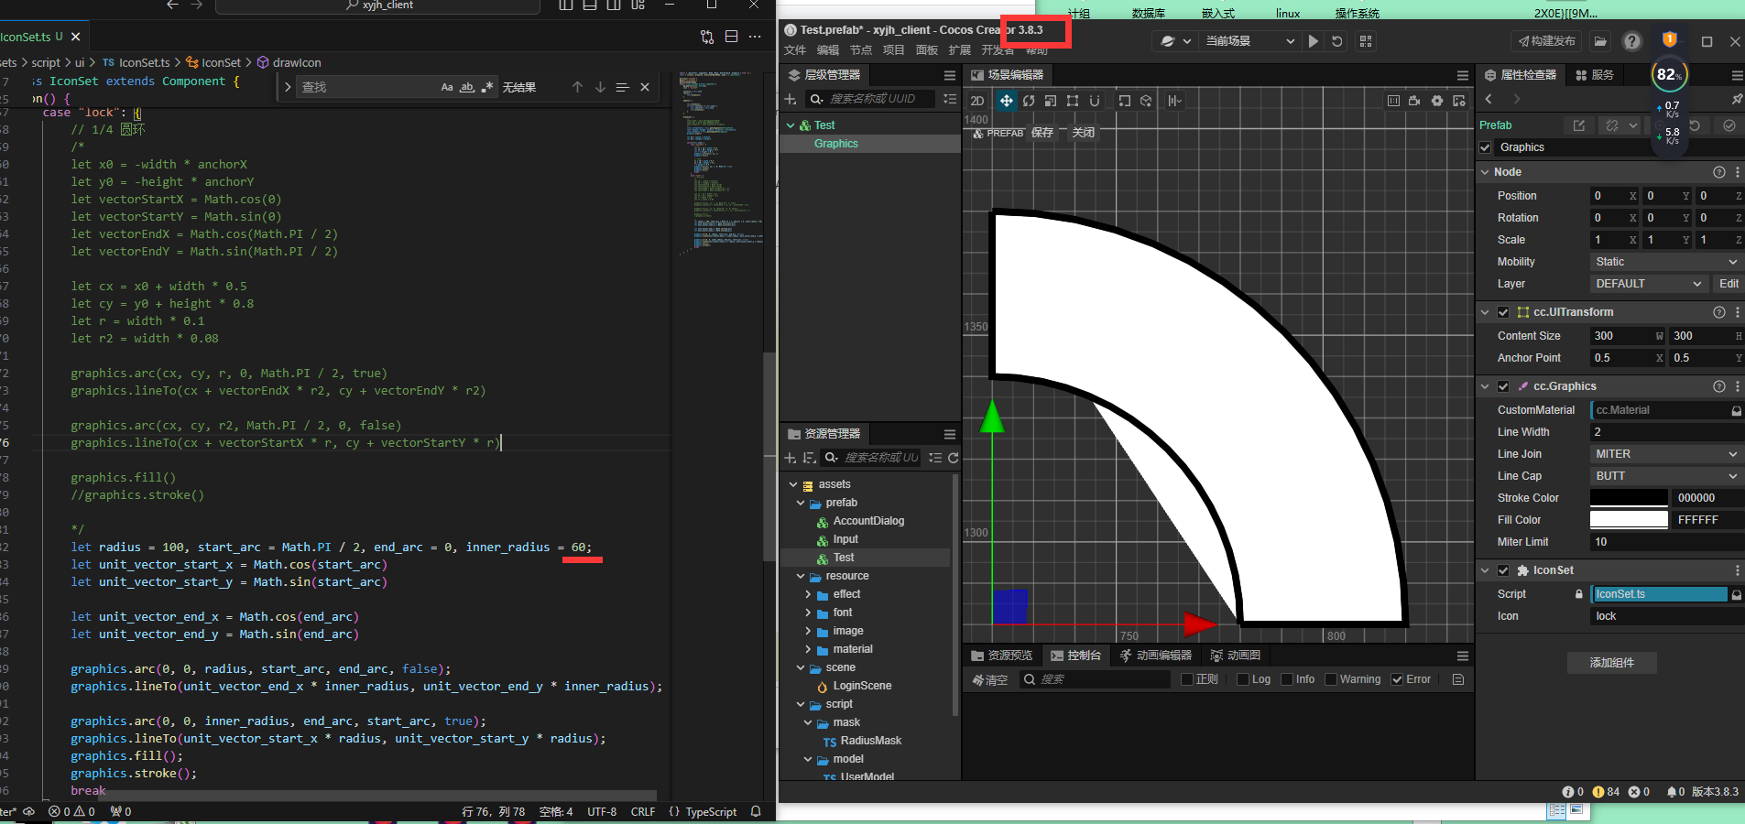Switch to the 动画编辑器 tab
1745x824 pixels.
pyautogui.click(x=1156, y=656)
